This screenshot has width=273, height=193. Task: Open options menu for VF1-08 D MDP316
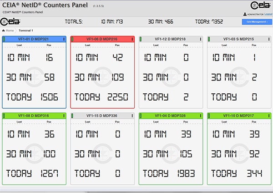64,116
